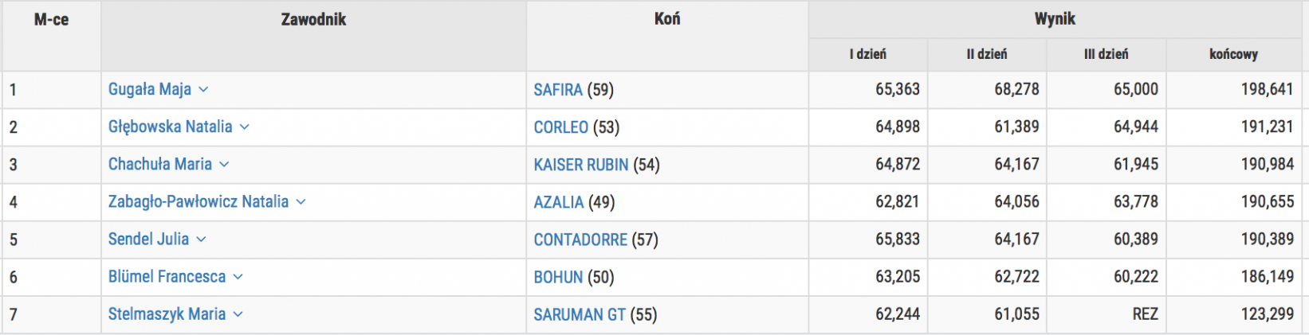Open rider link Gugała Maja
The image size is (1309, 335).
150,90
